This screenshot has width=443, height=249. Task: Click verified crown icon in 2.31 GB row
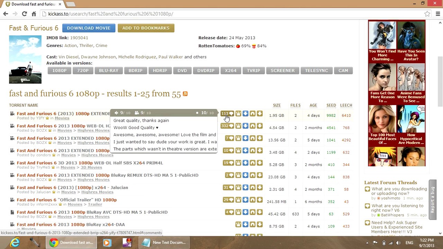pos(238,187)
